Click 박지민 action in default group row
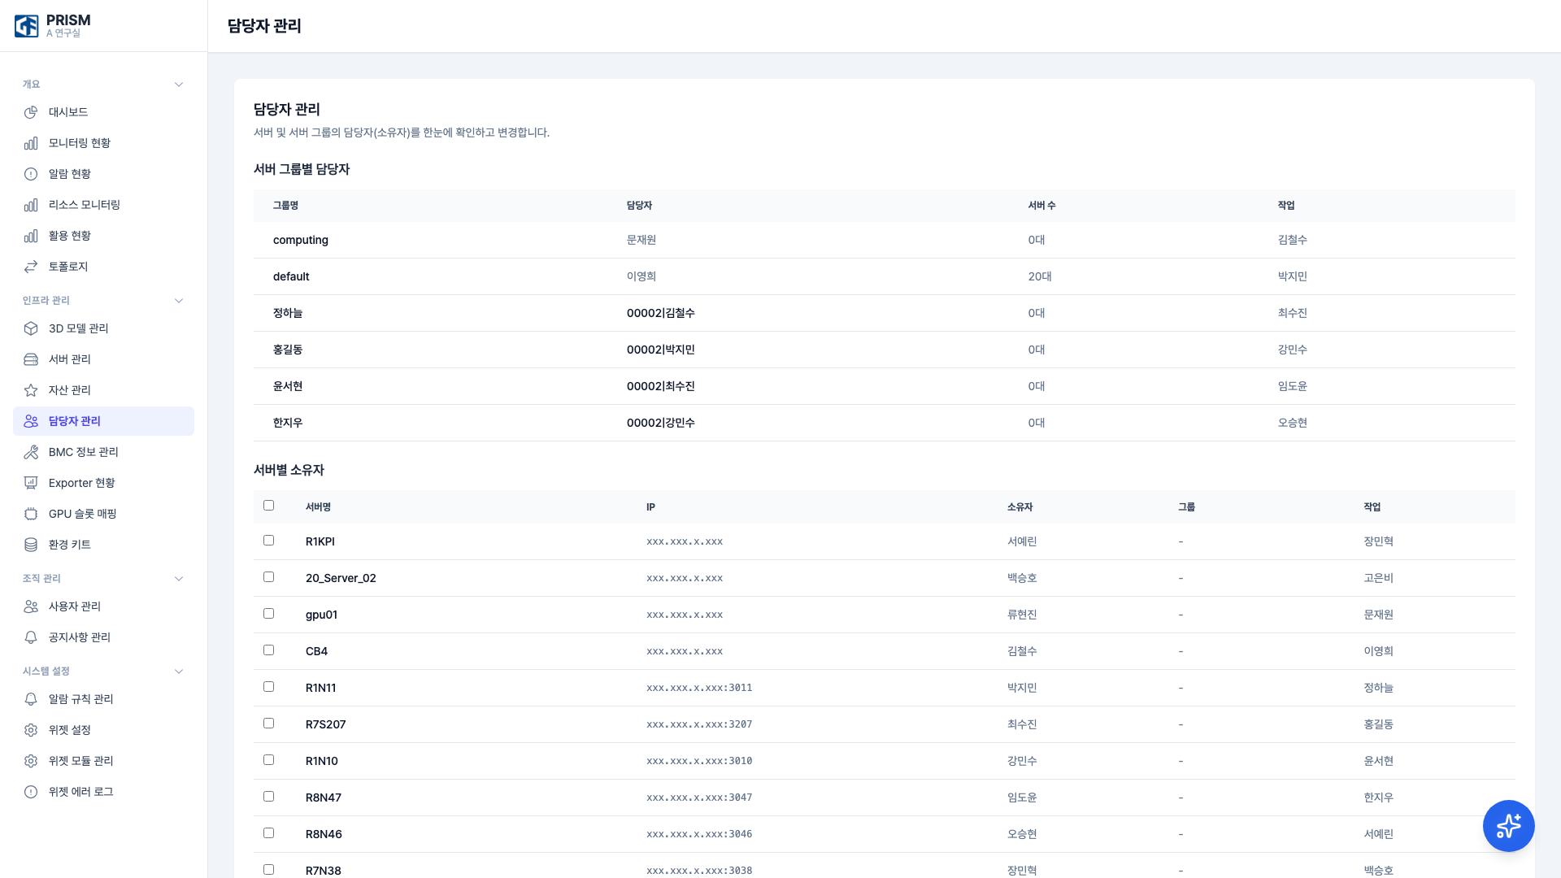This screenshot has height=878, width=1561. (1293, 276)
